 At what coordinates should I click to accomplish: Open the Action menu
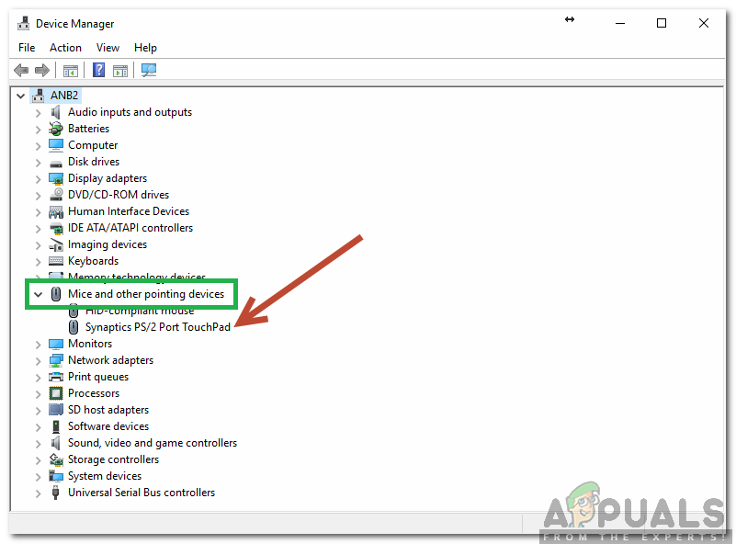(65, 48)
